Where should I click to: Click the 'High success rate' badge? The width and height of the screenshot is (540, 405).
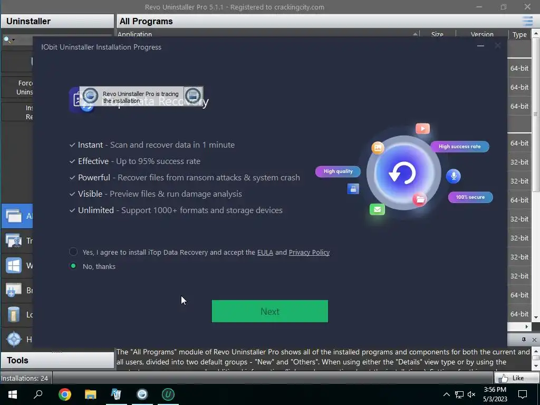[x=459, y=147]
